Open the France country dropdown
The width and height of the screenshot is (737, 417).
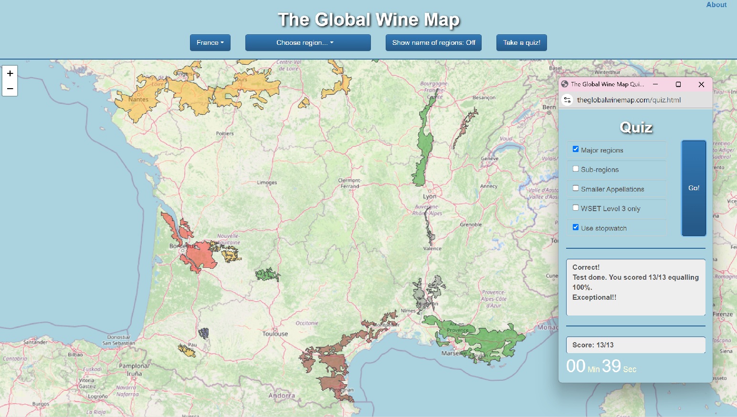(210, 42)
